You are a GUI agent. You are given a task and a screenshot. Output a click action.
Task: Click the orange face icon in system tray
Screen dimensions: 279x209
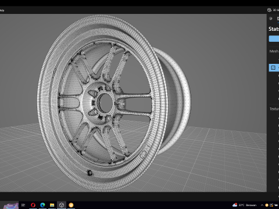point(267,205)
